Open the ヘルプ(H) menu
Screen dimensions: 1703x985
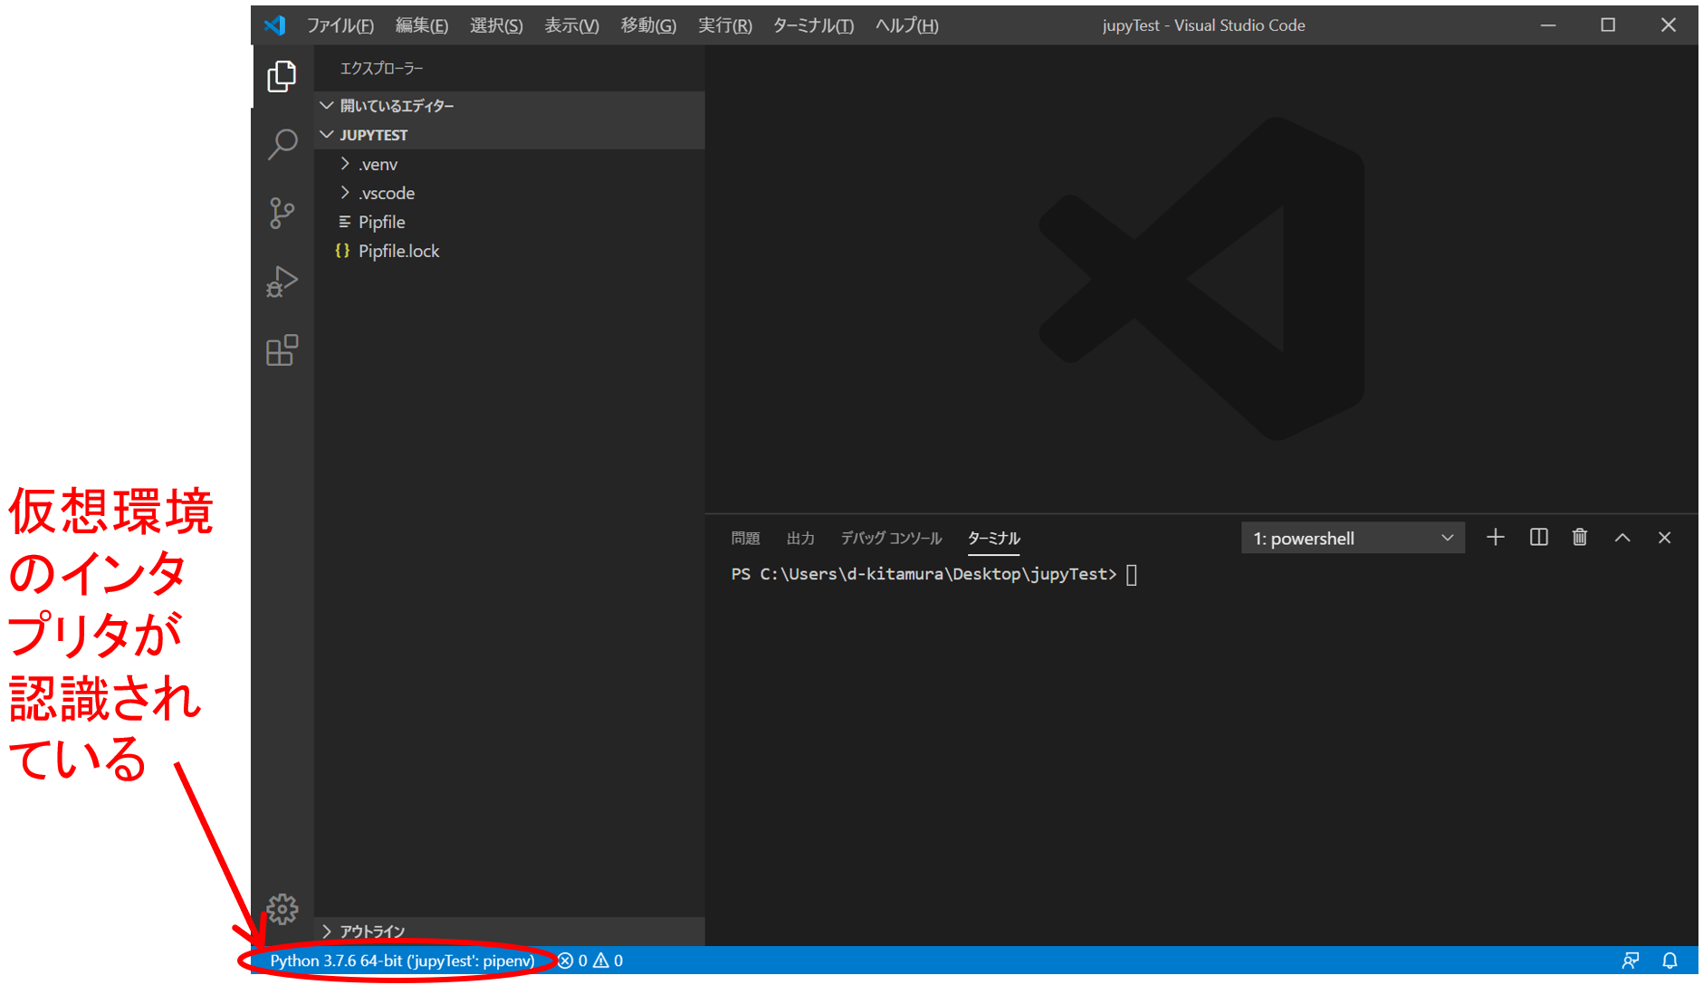[906, 25]
